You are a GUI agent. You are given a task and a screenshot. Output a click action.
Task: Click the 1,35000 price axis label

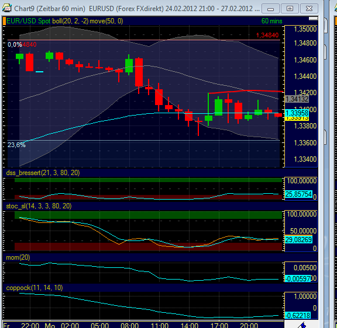[x=305, y=29]
